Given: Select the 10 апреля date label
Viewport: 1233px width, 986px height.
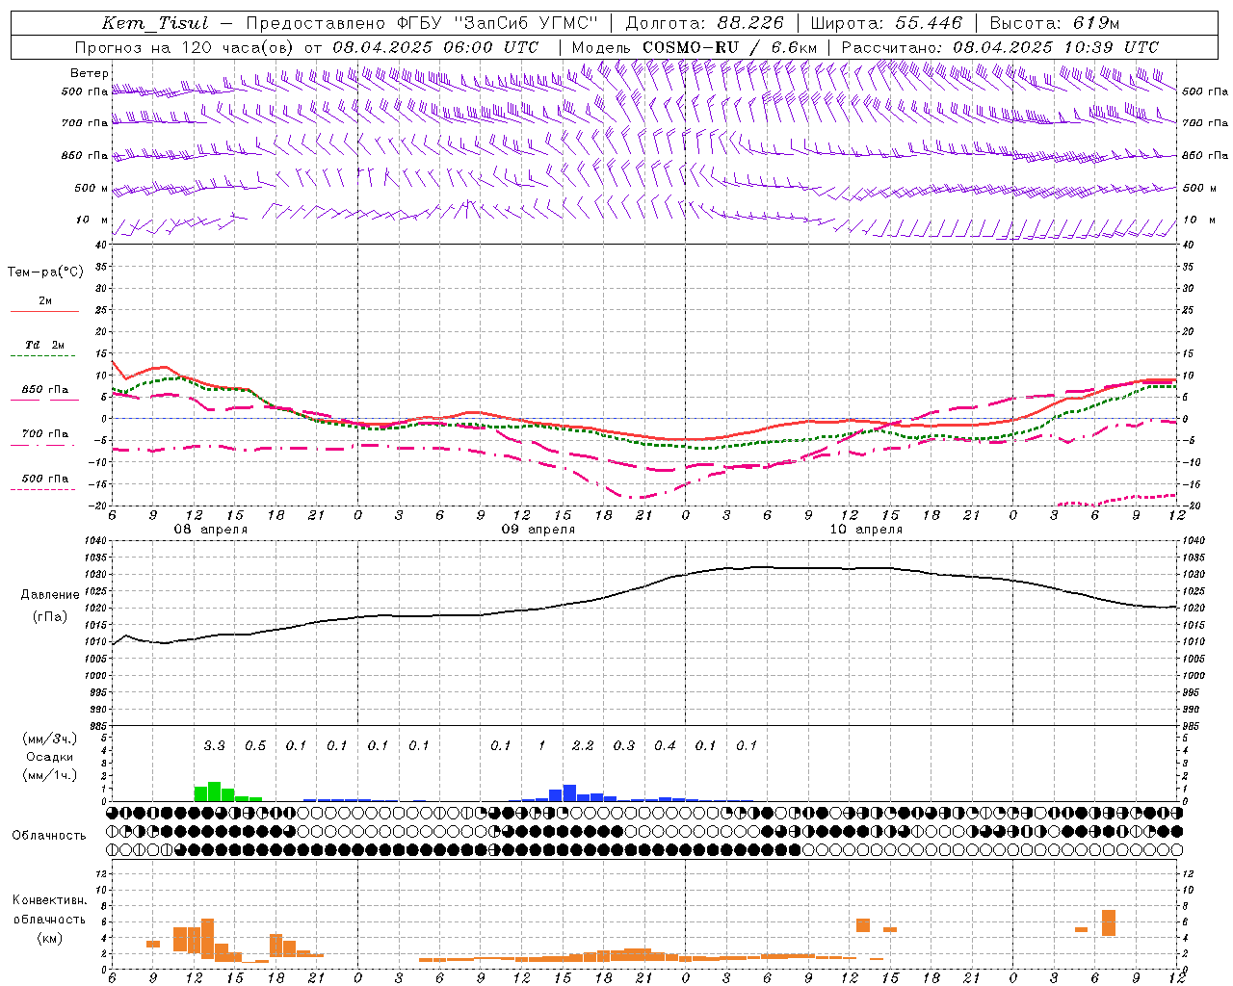Looking at the screenshot, I should click(x=866, y=530).
